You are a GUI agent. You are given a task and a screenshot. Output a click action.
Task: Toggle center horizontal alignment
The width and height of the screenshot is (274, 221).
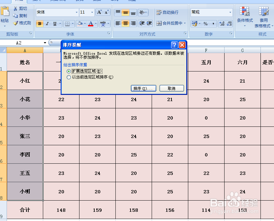click(126, 23)
